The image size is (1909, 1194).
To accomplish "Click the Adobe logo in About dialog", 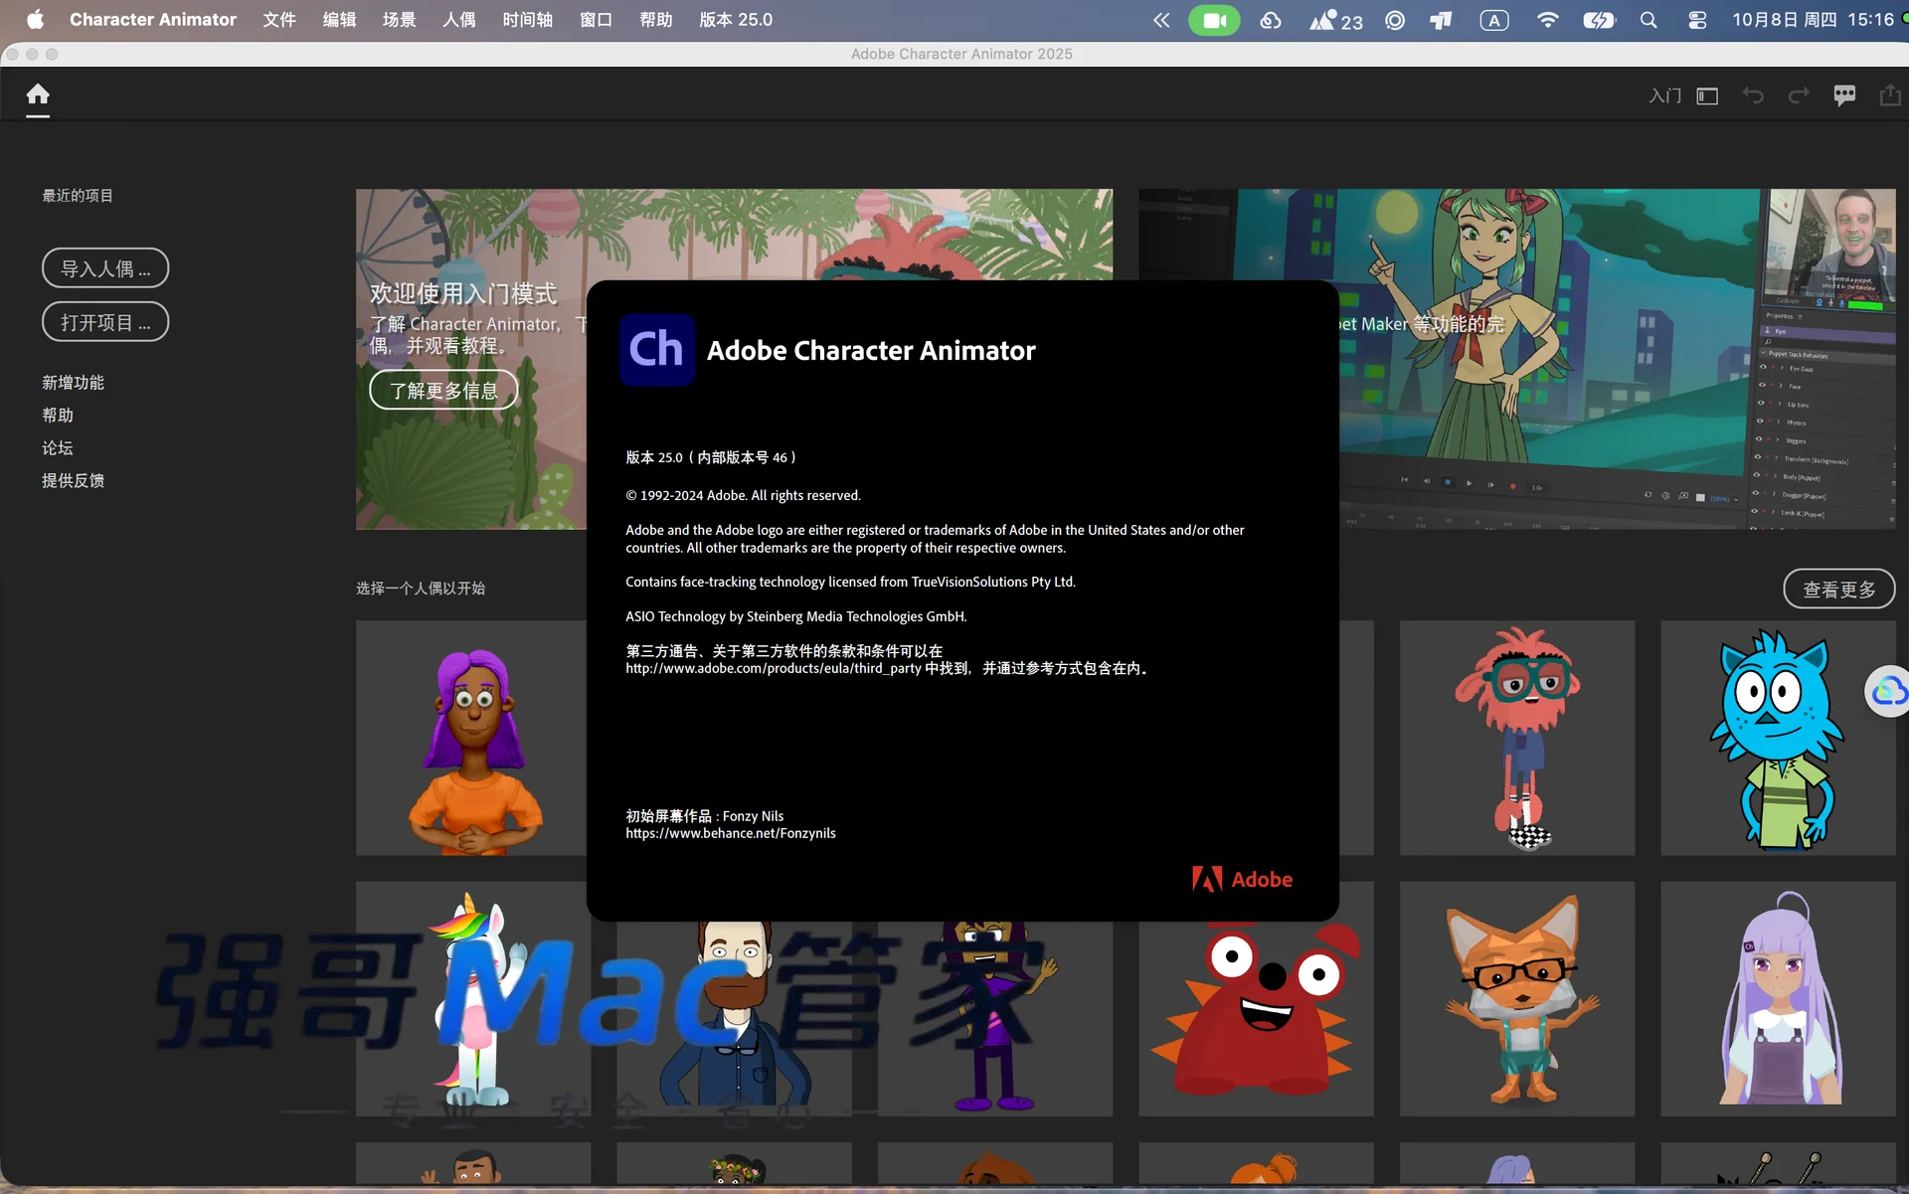I will [x=1242, y=879].
